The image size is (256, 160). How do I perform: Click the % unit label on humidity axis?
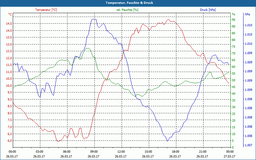234,14
